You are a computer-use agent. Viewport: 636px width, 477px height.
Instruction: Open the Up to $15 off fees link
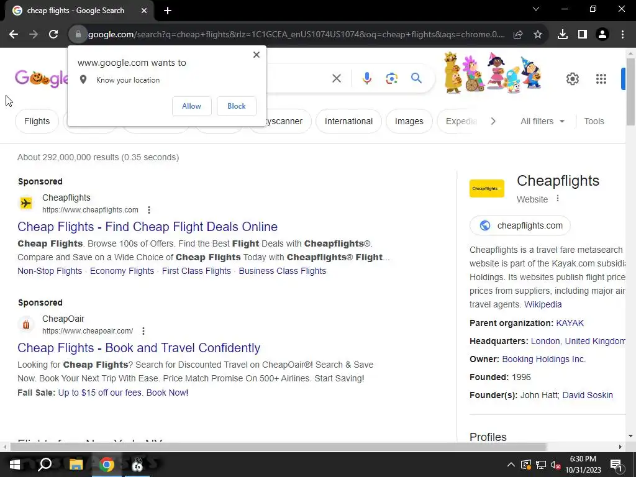pyautogui.click(x=123, y=393)
